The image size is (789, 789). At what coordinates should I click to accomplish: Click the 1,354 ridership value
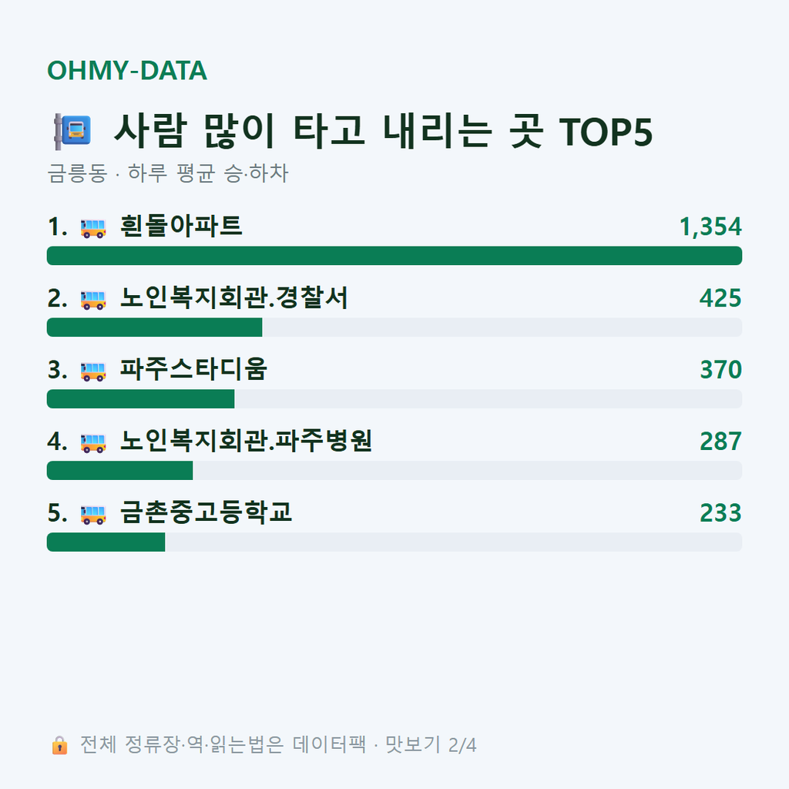click(710, 227)
